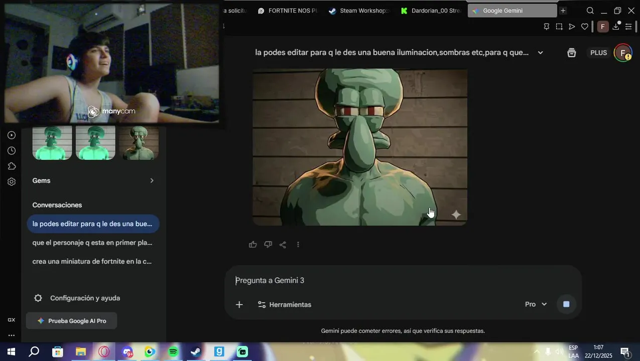Expand the Gems section arrow
This screenshot has height=361, width=640.
click(152, 180)
